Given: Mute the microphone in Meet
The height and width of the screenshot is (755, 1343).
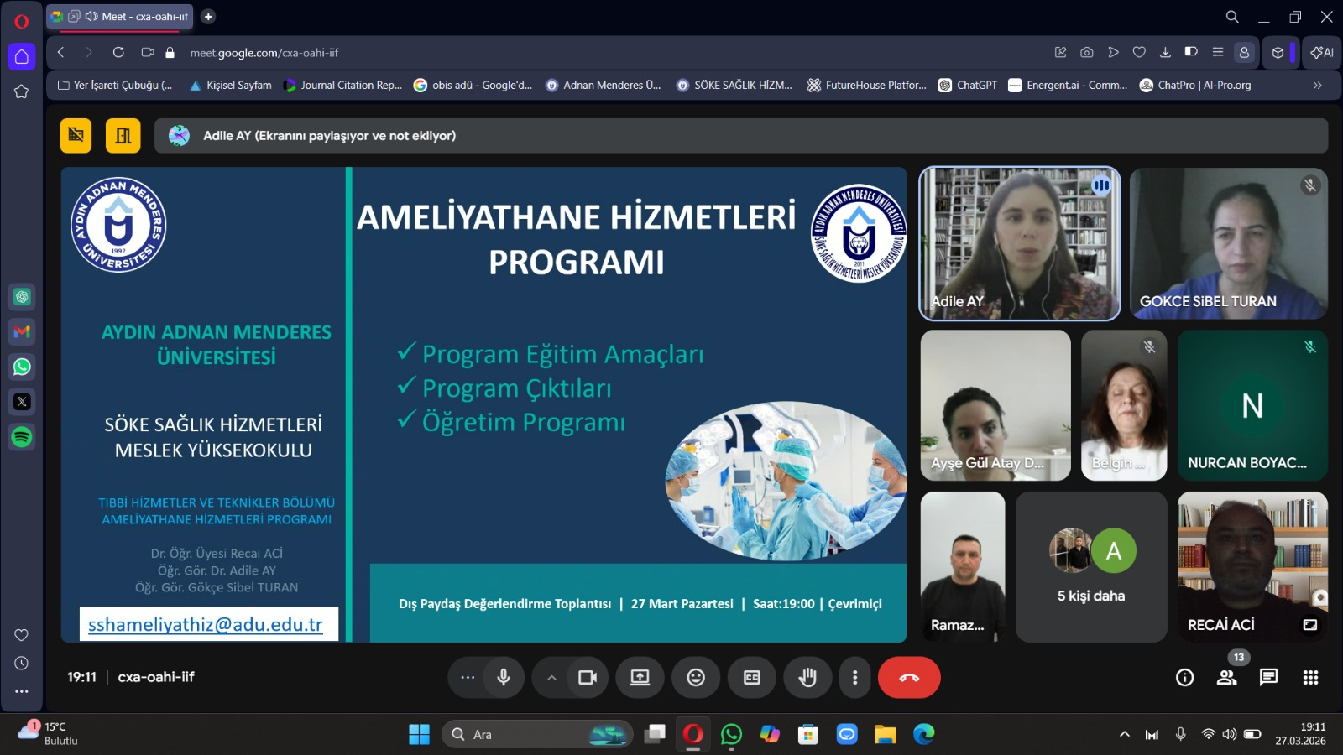Looking at the screenshot, I should coord(504,678).
